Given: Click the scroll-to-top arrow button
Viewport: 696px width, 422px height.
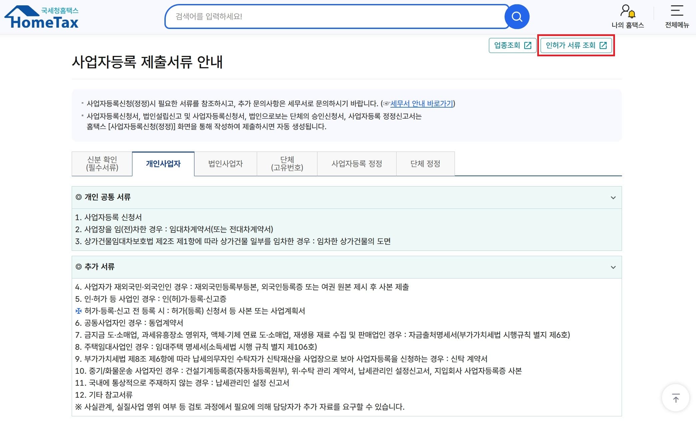Looking at the screenshot, I should [x=676, y=398].
